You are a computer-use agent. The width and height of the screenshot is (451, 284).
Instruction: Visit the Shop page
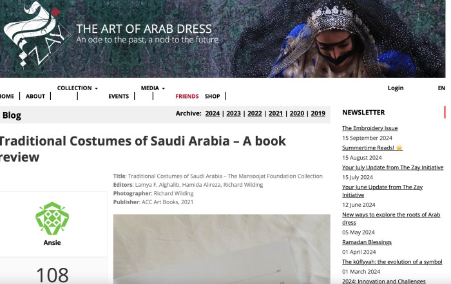click(x=212, y=97)
